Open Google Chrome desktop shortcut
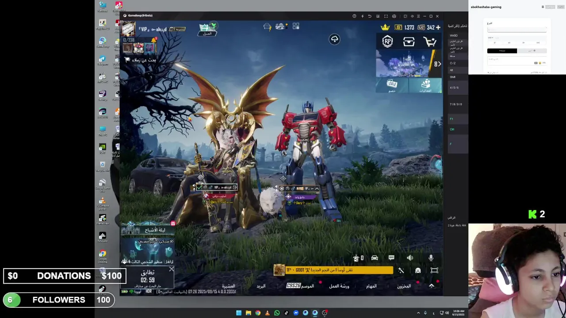Image resolution: width=566 pixels, height=318 pixels. (103, 255)
